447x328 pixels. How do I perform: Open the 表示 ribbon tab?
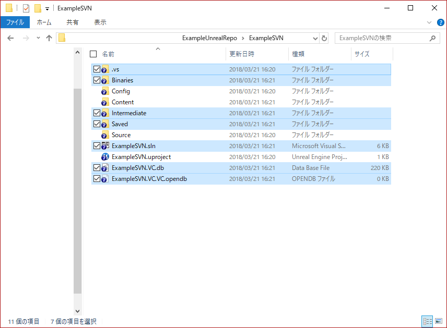[x=100, y=22]
